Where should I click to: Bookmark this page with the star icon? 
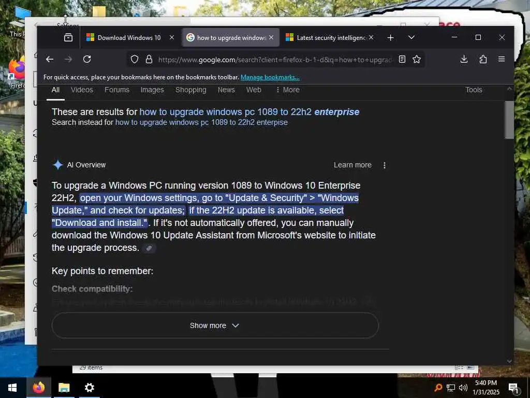coord(417,59)
